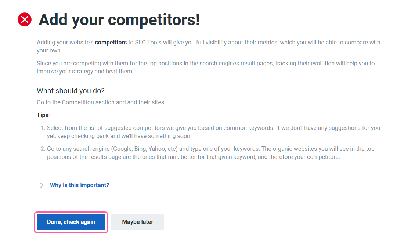
Task: Click the list number '2.' marker
Action: click(x=43, y=149)
